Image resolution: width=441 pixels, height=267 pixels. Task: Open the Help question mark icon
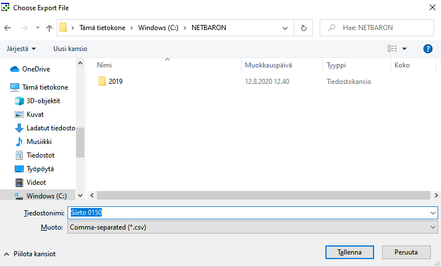tap(428, 49)
